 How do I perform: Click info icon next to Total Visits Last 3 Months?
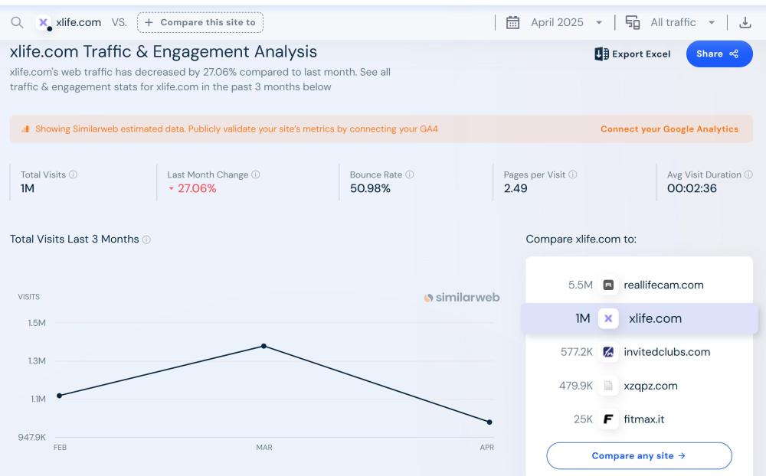(146, 240)
